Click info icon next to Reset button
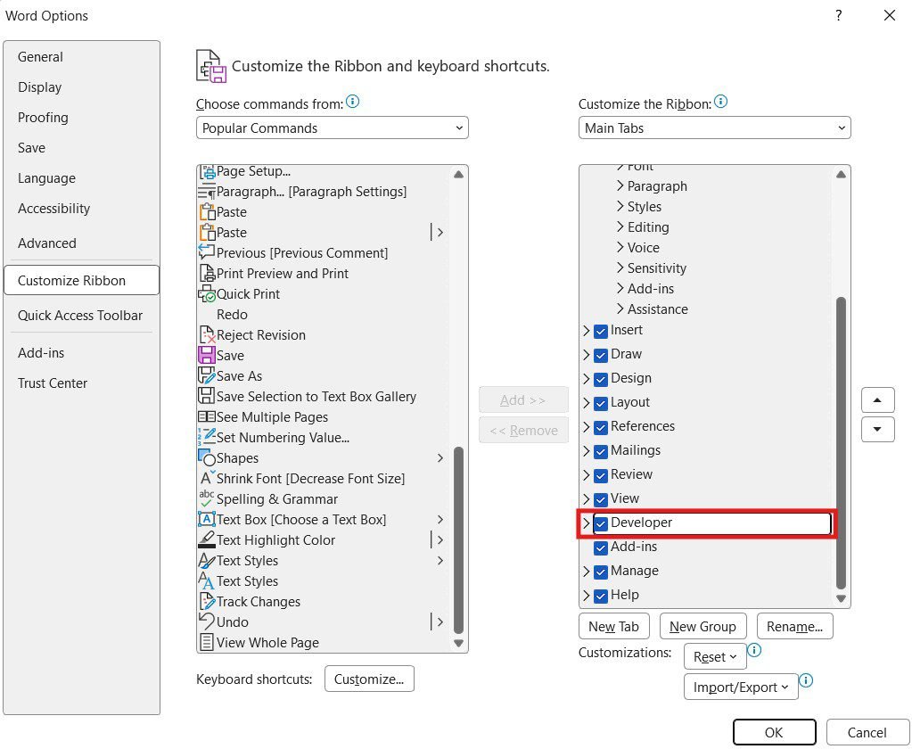 click(754, 649)
